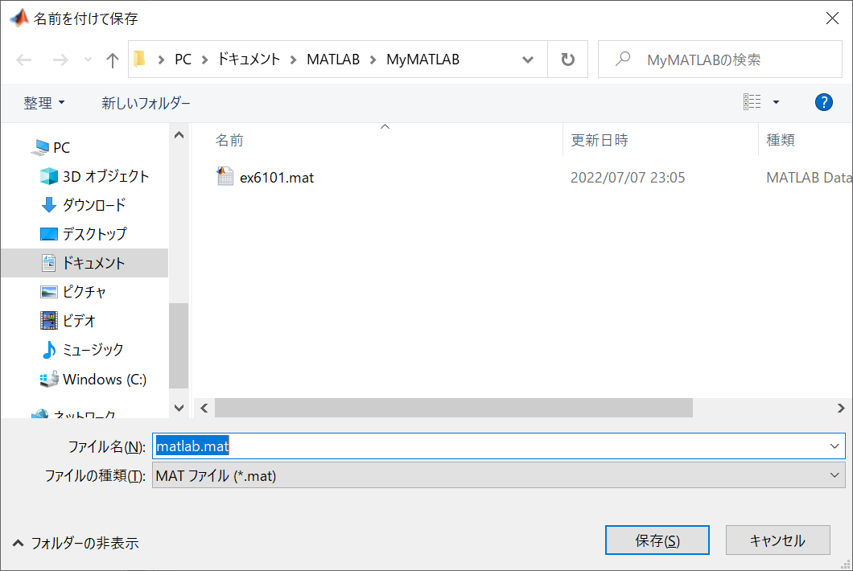Open the ファイル名 dropdown arrow
853x571 pixels.
[x=834, y=446]
